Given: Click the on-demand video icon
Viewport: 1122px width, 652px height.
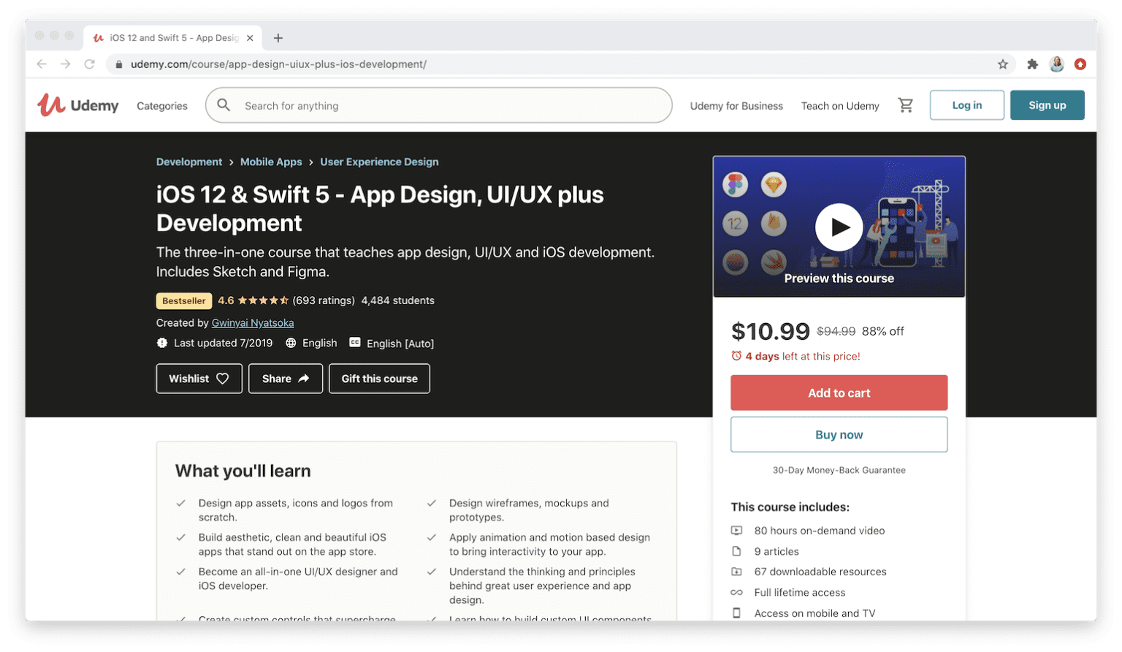Looking at the screenshot, I should point(738,531).
